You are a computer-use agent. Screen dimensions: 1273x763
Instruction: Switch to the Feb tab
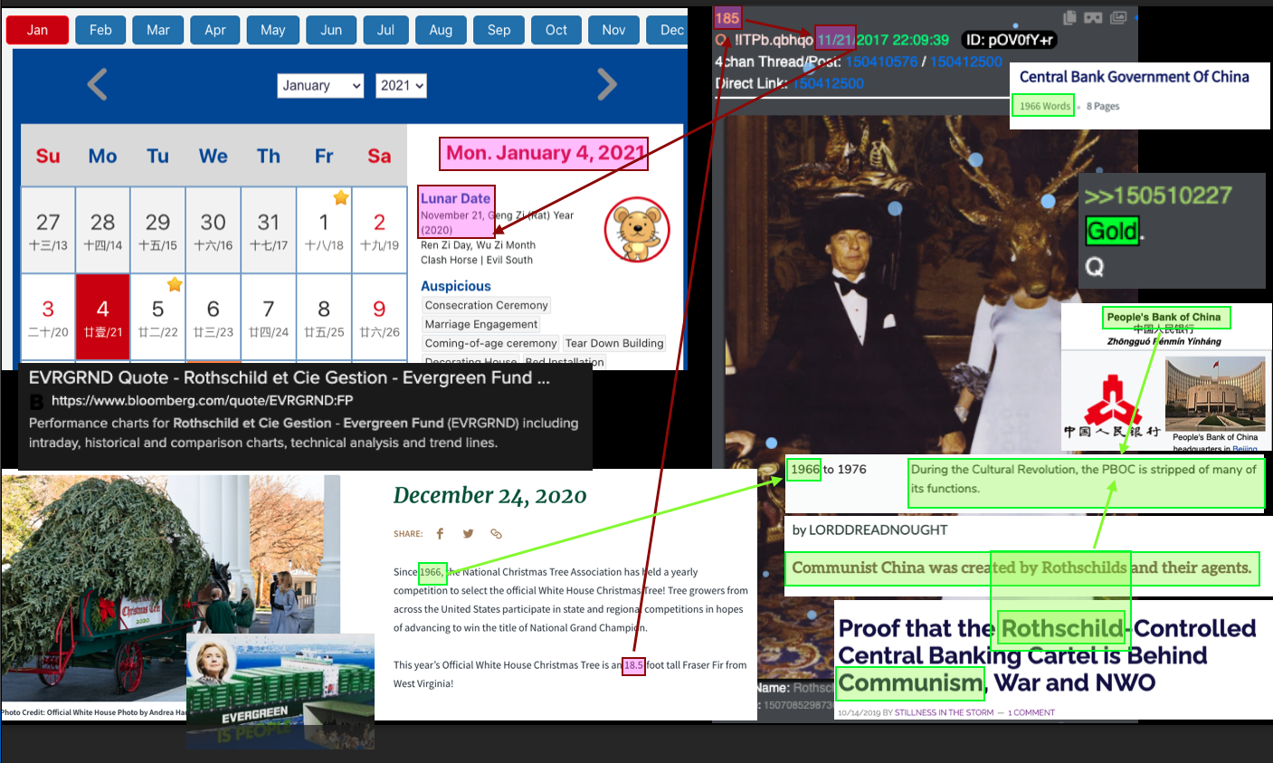100,30
